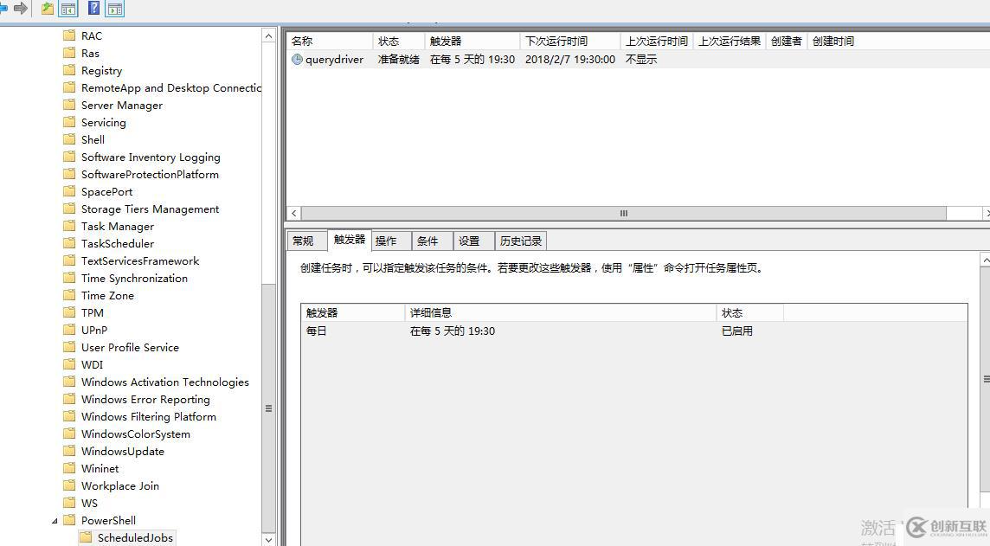Sort tasks by the 名称 column
The image size is (990, 546).
tap(300, 40)
